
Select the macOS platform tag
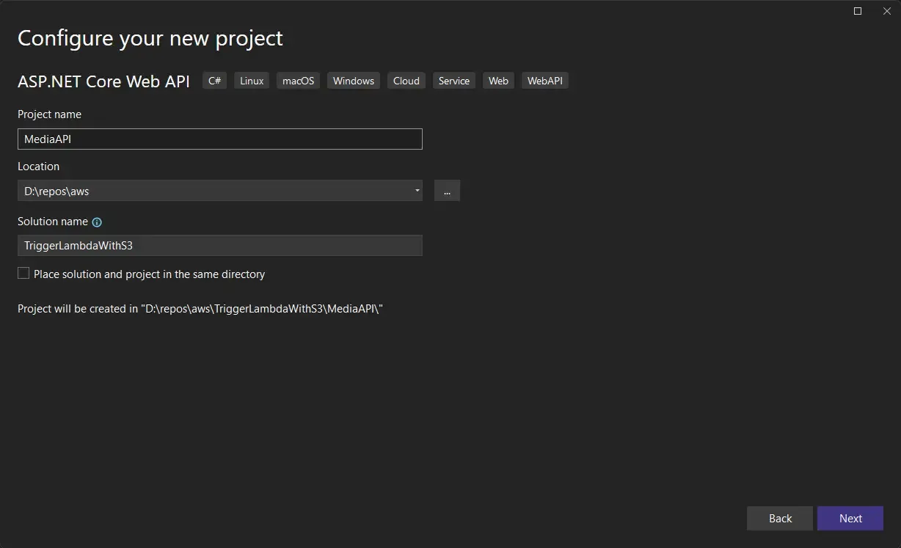click(x=297, y=81)
